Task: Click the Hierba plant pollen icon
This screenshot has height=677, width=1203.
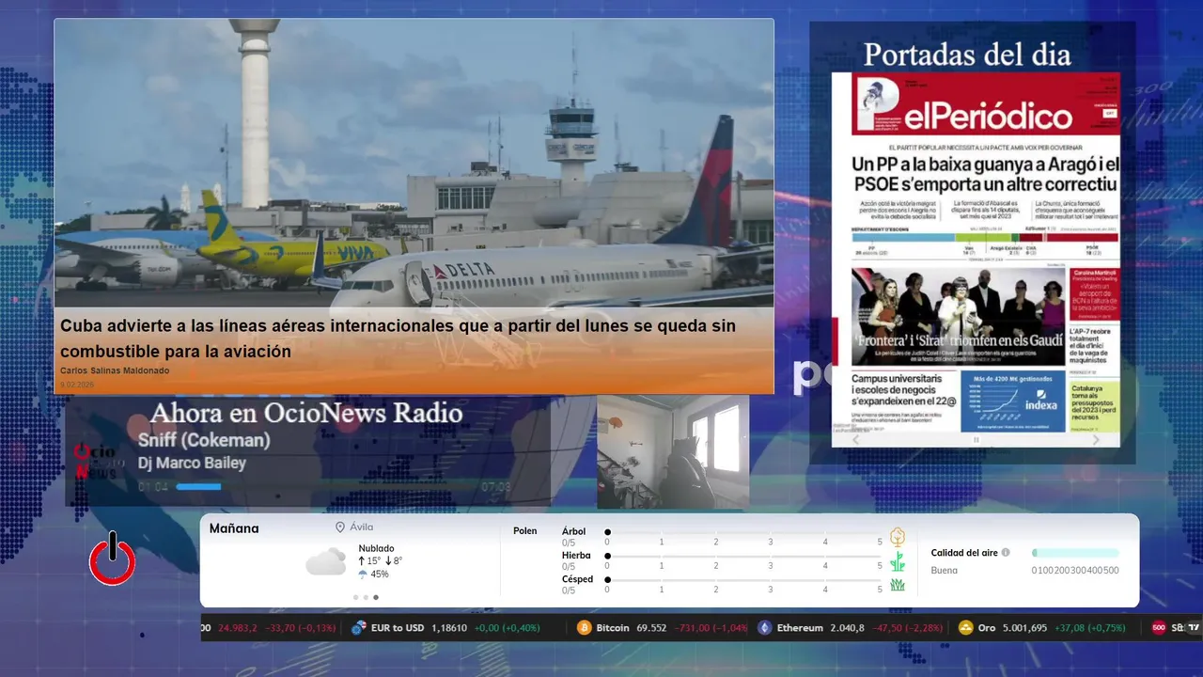Action: point(898,561)
